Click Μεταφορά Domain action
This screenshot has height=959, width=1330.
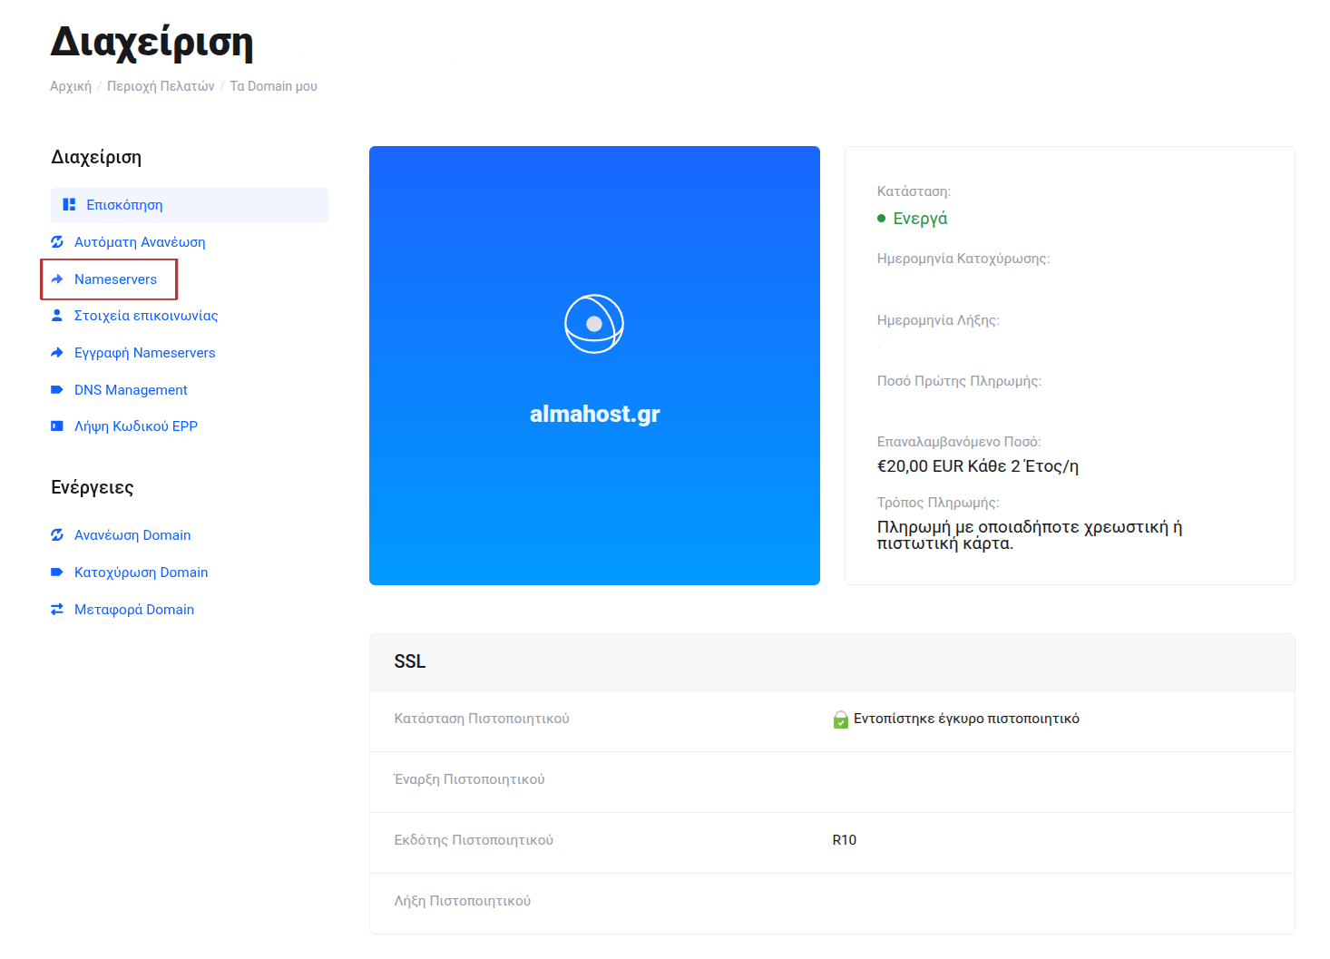(134, 610)
